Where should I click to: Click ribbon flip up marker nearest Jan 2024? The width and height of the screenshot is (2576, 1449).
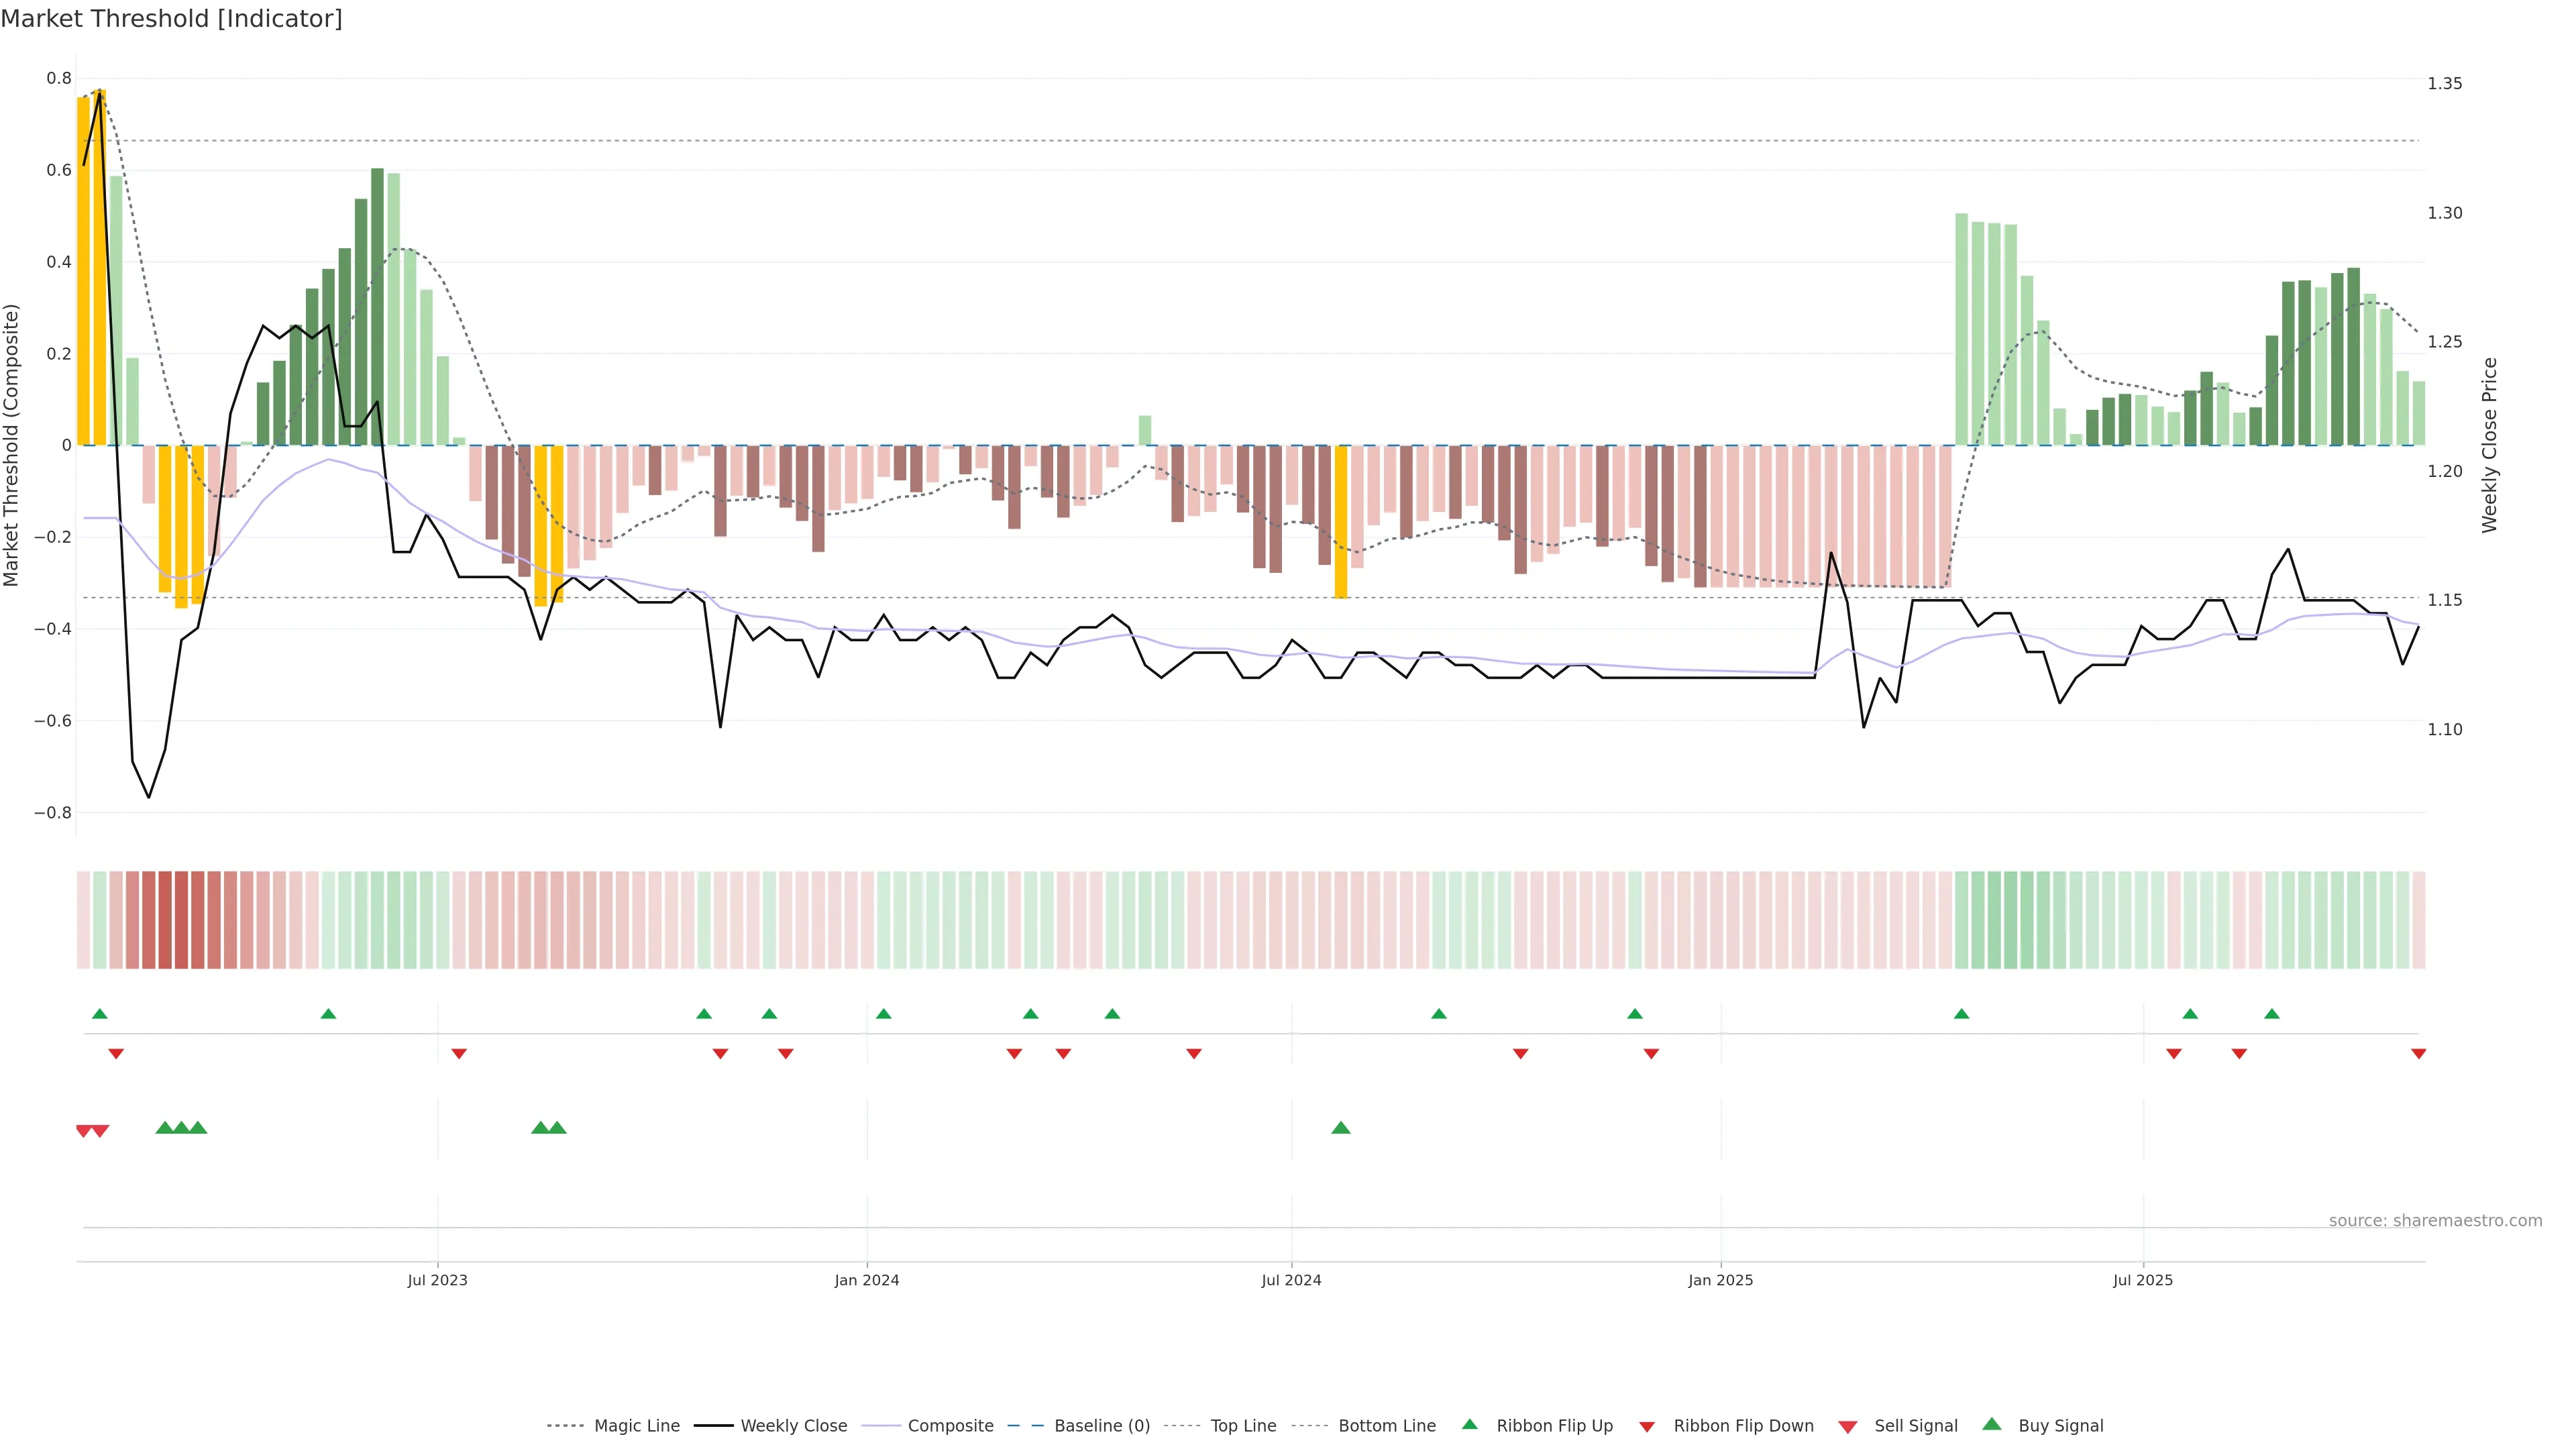click(883, 1014)
